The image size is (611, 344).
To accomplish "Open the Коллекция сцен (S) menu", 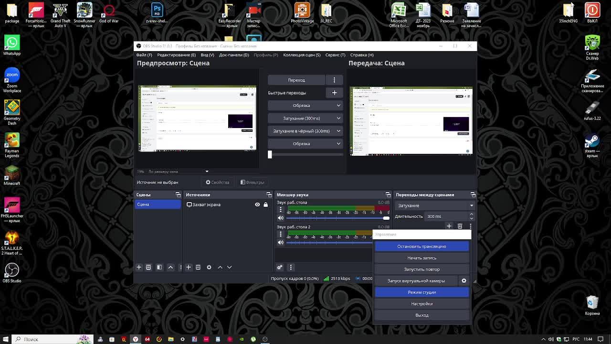I will [x=302, y=55].
